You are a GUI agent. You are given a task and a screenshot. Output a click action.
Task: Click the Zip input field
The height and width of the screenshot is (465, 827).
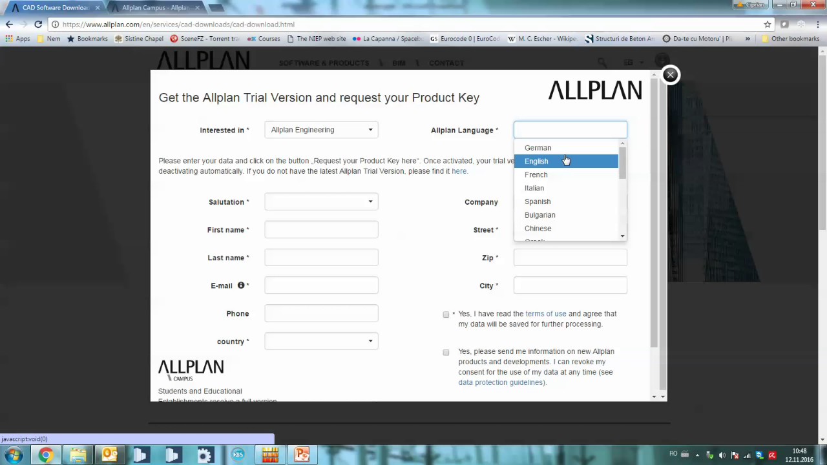tap(570, 257)
